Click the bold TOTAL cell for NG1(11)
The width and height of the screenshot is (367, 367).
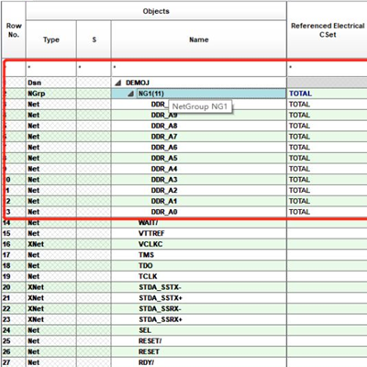point(327,94)
